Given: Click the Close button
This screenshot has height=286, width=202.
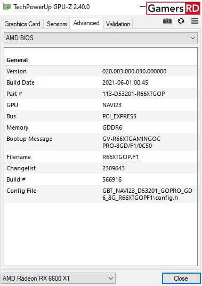Looking at the screenshot, I should [x=181, y=279].
